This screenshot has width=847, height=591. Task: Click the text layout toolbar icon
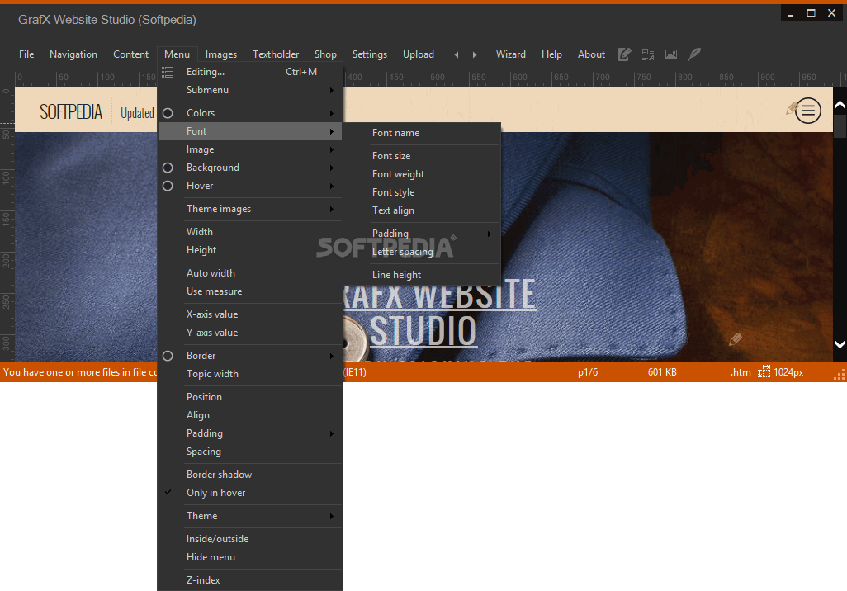(x=648, y=54)
